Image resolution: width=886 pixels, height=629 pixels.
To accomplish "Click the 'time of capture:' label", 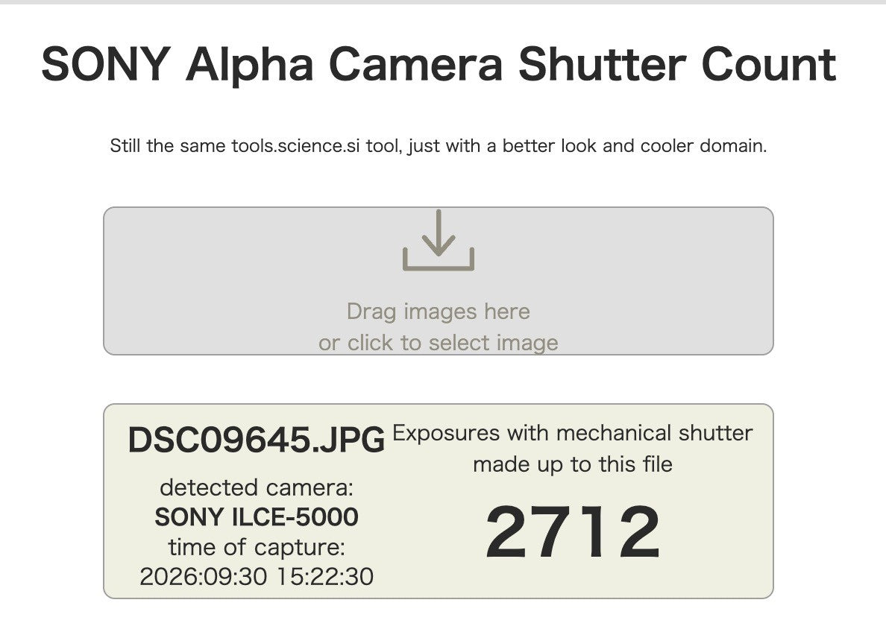I will (257, 547).
